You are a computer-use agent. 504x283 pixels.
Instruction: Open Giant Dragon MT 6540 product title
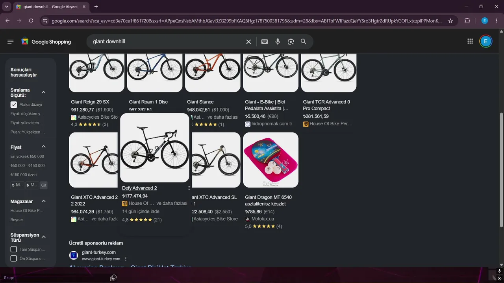269,200
